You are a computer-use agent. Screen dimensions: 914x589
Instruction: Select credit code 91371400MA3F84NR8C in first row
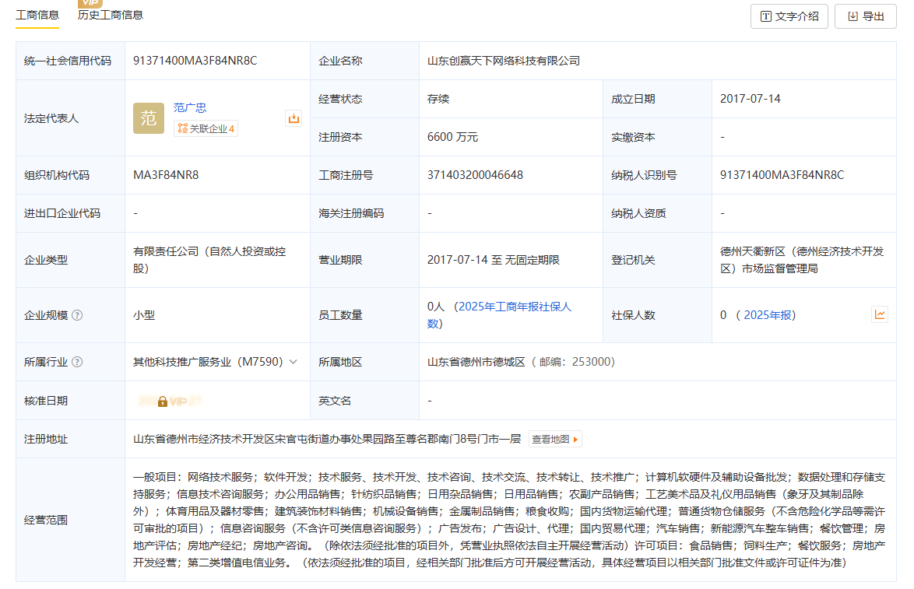pos(195,61)
